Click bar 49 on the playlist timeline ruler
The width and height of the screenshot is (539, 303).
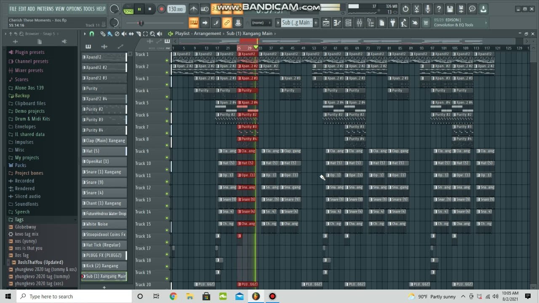pyautogui.click(x=303, y=48)
